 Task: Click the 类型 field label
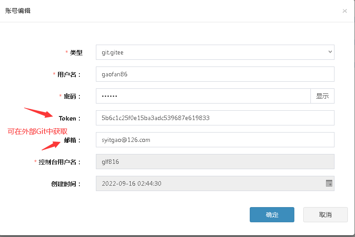pos(76,53)
